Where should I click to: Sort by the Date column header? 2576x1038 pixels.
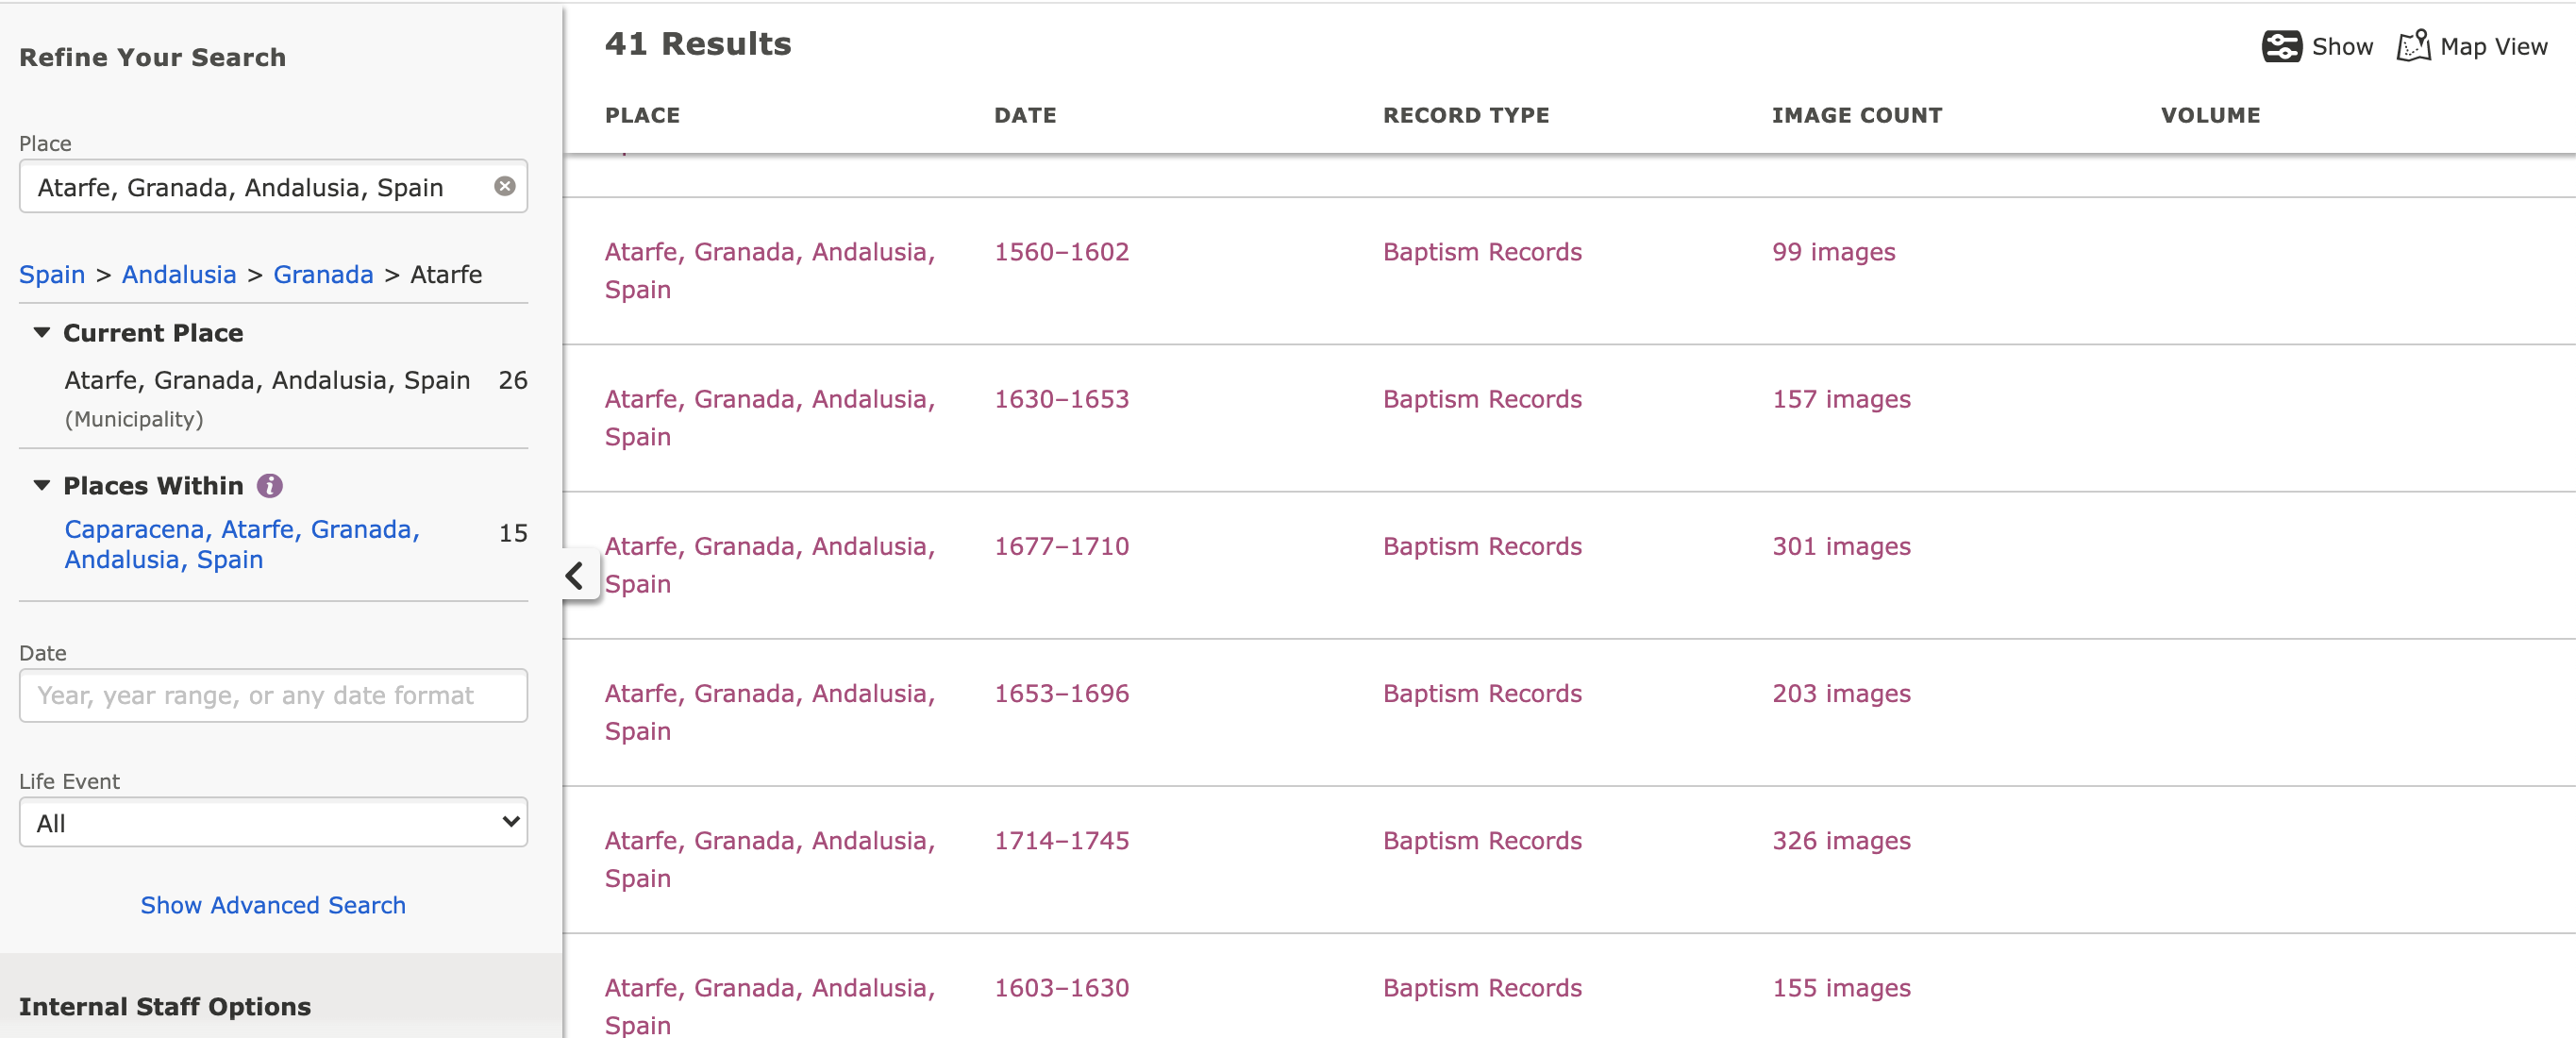(x=1025, y=115)
